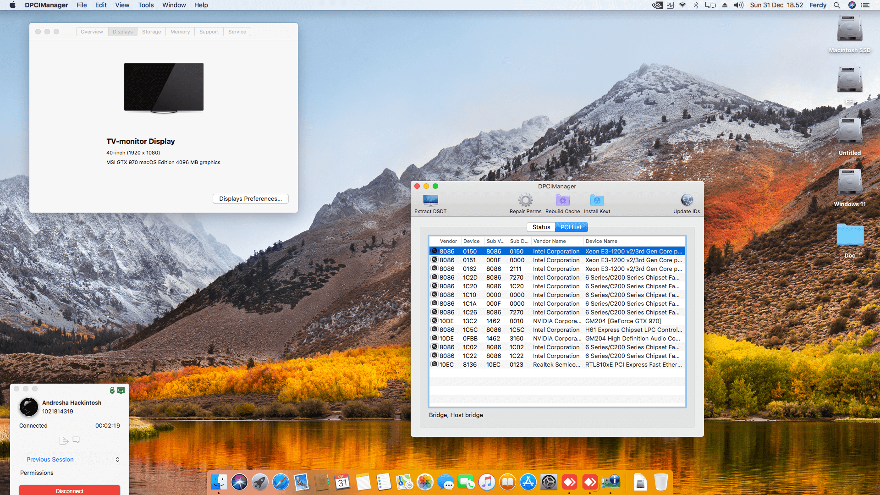This screenshot has height=495, width=880.
Task: Open Safari from the Dock
Action: (280, 482)
